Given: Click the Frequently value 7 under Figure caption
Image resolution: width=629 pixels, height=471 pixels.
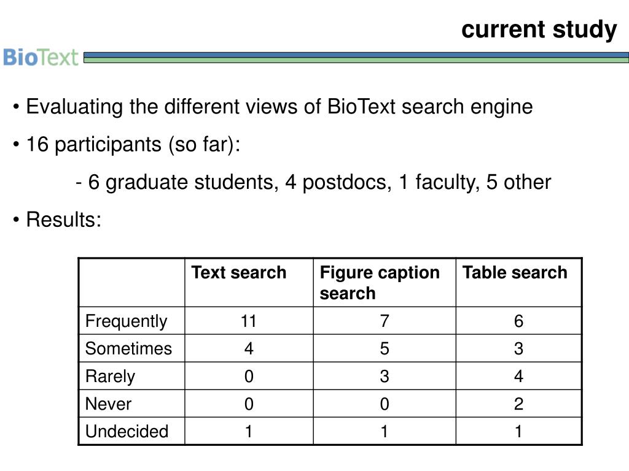Looking at the screenshot, I should tap(385, 321).
